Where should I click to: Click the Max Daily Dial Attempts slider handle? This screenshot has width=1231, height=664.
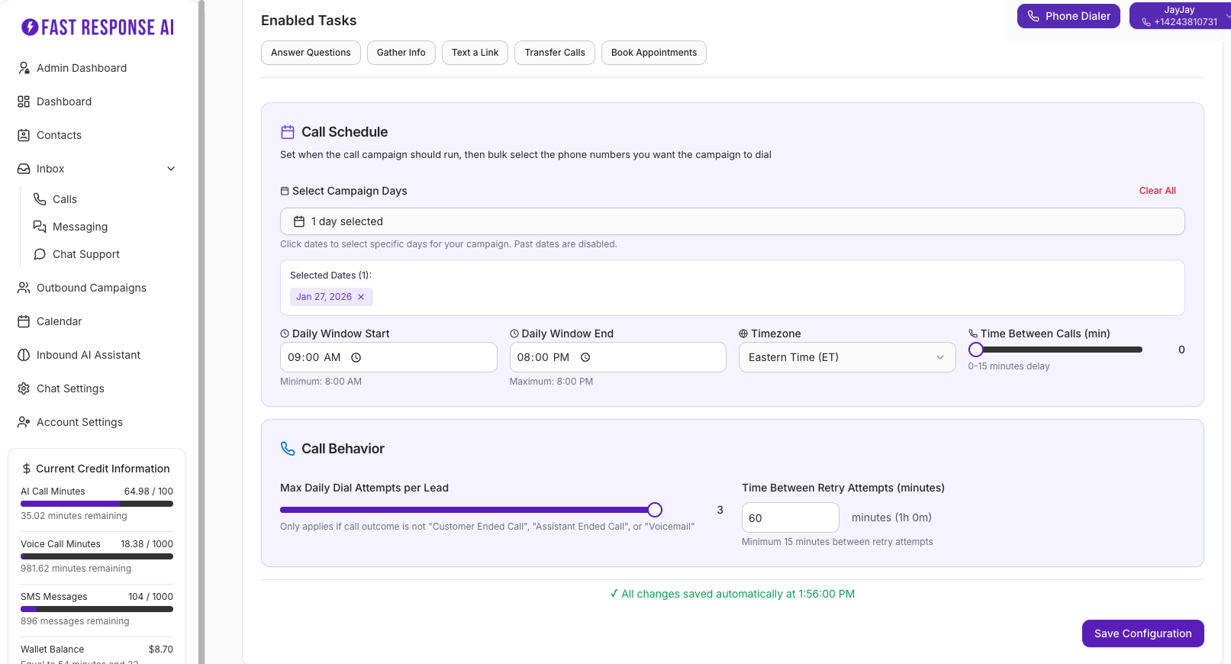coord(655,510)
